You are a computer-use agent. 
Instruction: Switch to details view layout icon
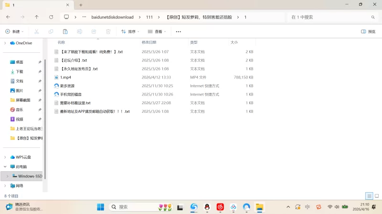[x=369, y=196]
